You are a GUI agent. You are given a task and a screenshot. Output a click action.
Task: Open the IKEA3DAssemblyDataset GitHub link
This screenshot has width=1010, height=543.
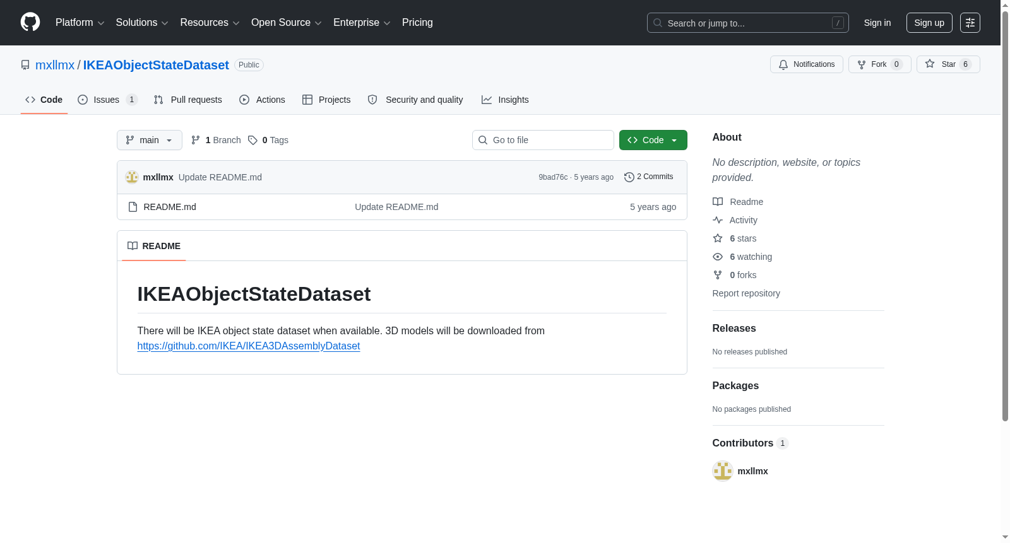click(x=249, y=346)
